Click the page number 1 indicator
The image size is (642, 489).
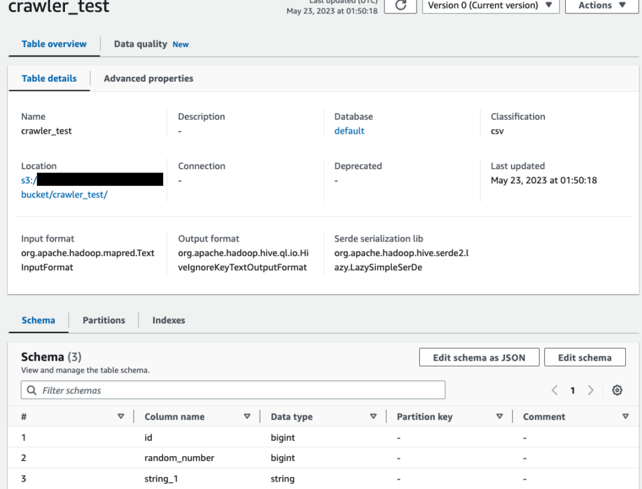(572, 391)
